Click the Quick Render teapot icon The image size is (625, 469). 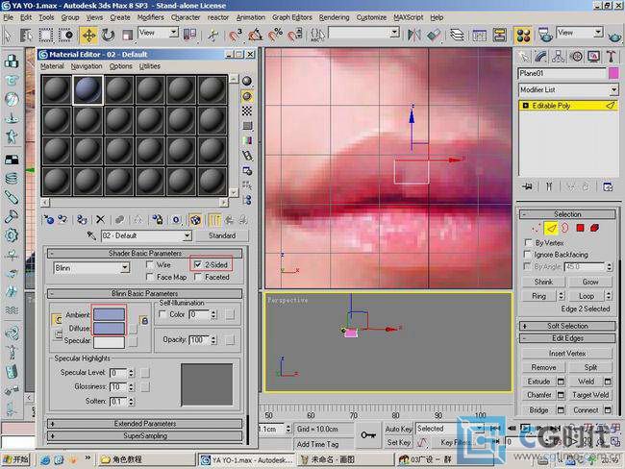(x=615, y=37)
